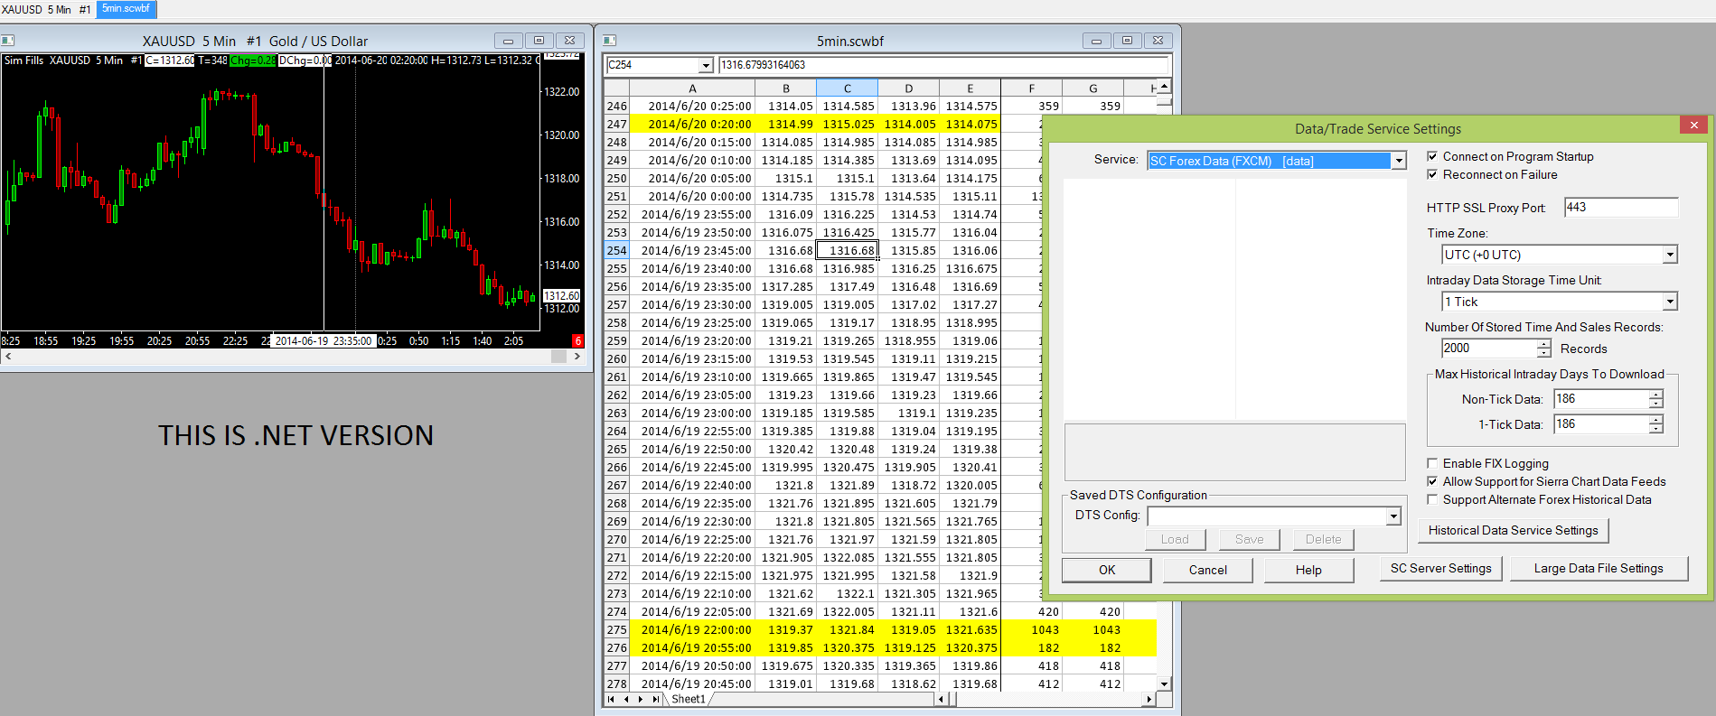Enable FIX Logging checkbox

click(1432, 464)
